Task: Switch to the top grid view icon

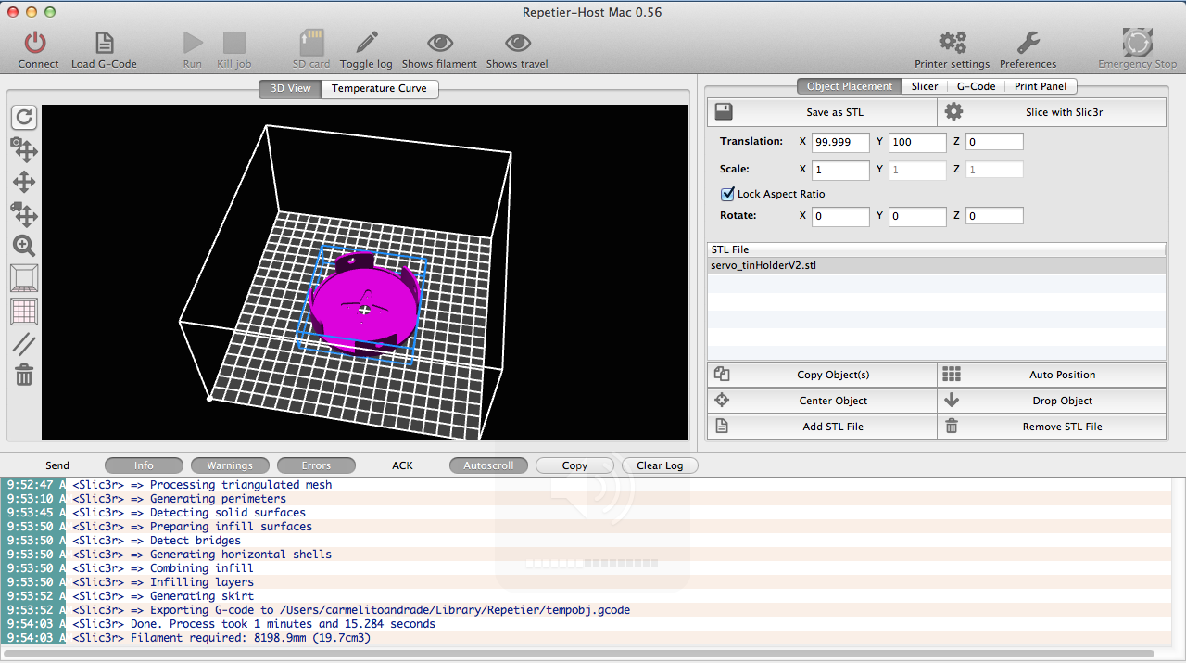Action: tap(24, 312)
